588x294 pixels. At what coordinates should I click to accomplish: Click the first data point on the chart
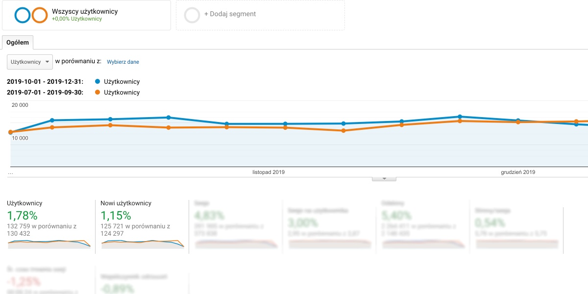click(11, 132)
